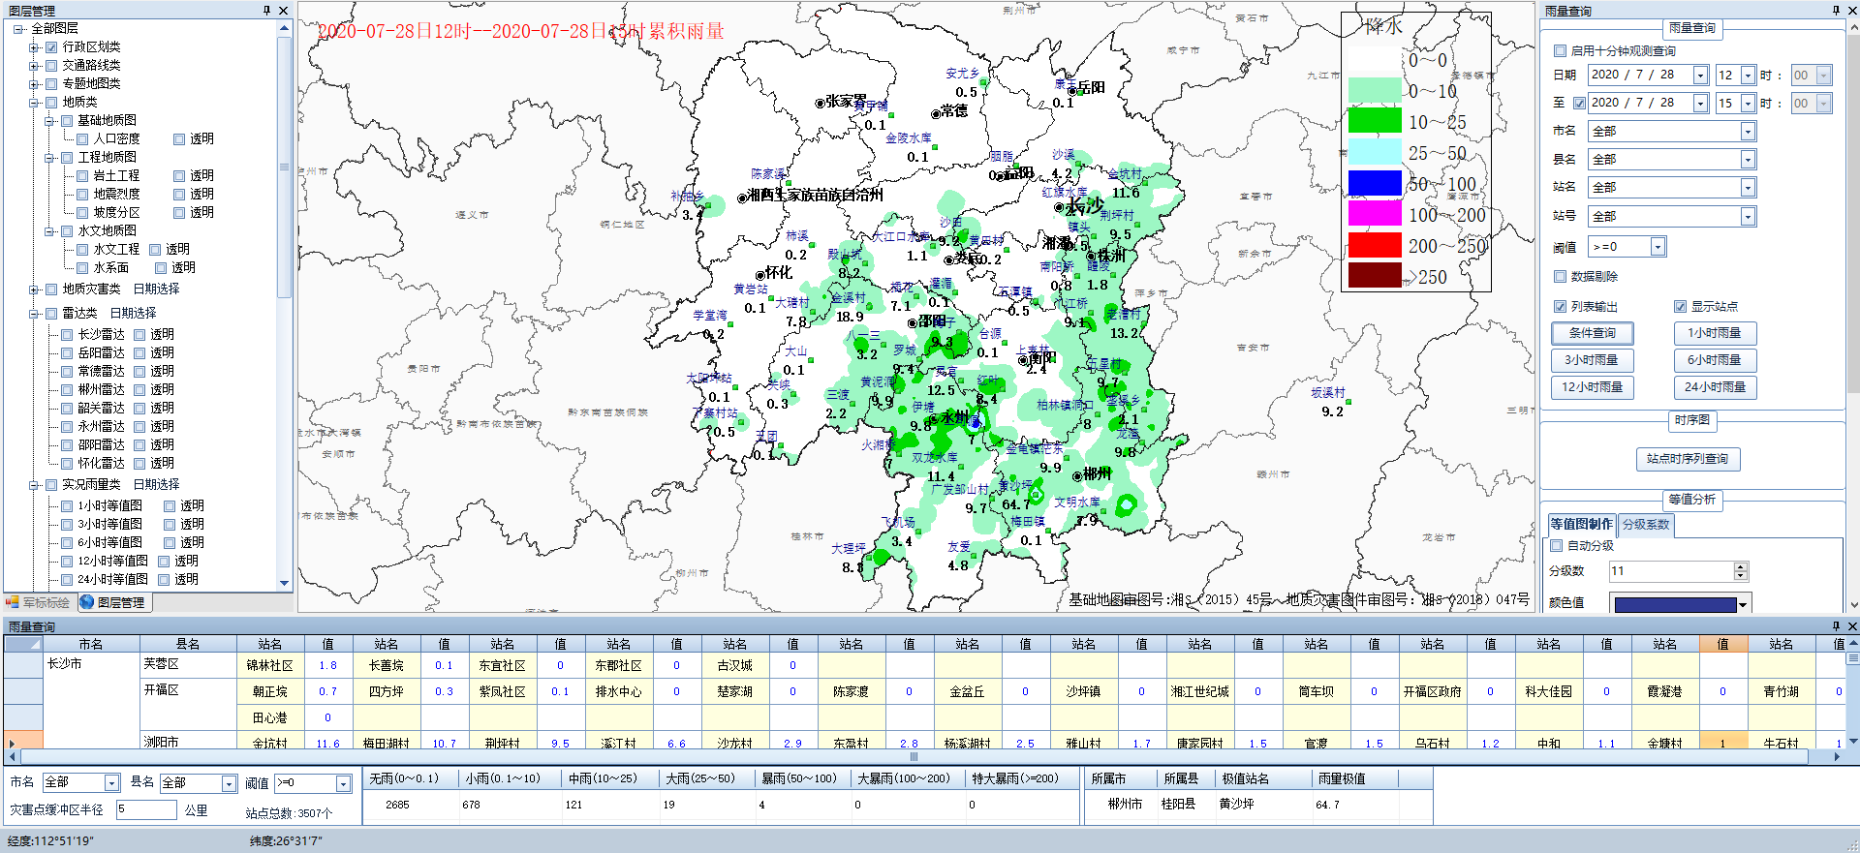Screen dimensions: 1860x853
Task: Enable the 启用十分钟观测查询 checkbox
Action: coord(1560,50)
